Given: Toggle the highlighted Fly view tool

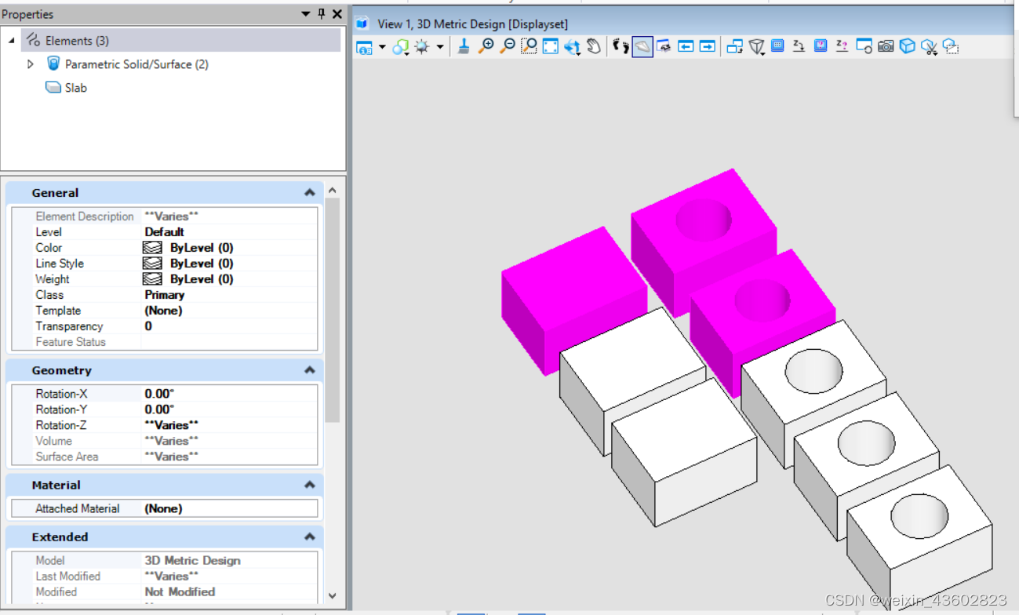Looking at the screenshot, I should pyautogui.click(x=642, y=47).
